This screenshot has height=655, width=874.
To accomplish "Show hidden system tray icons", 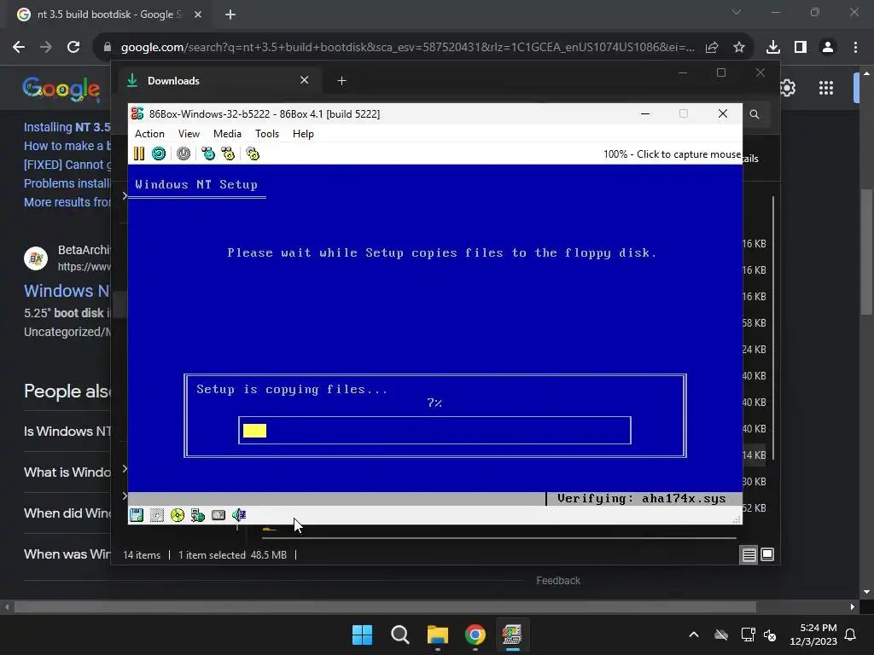I will tap(694, 635).
